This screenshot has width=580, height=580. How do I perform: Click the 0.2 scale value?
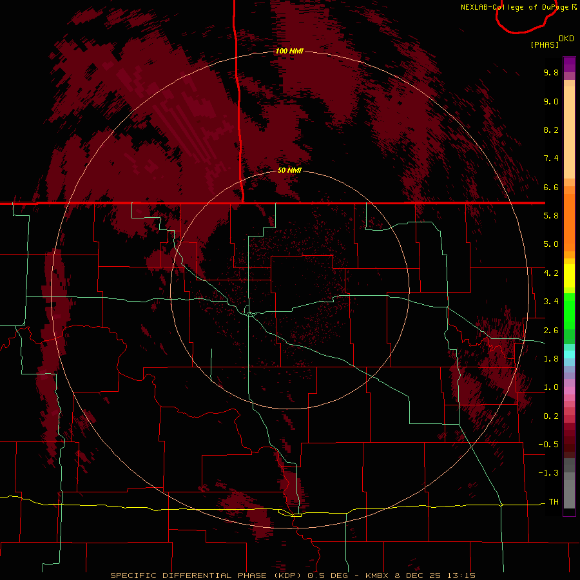[551, 416]
